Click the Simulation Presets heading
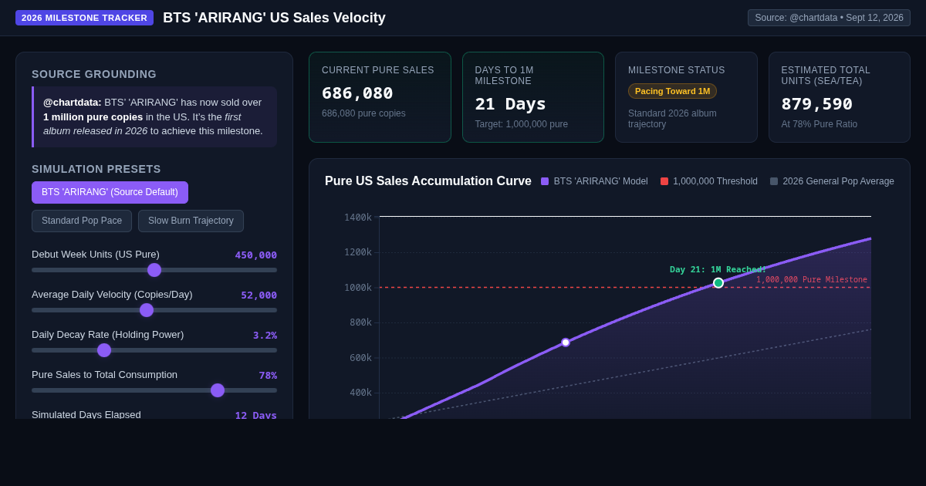The image size is (926, 486). (96, 169)
